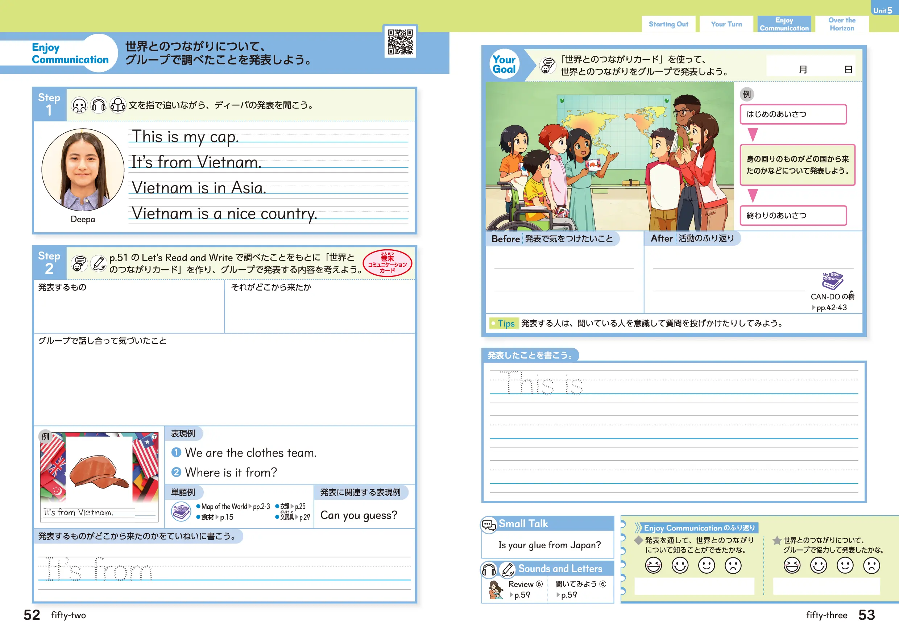
Task: Click the headphones icon beside Sounds and Letters
Action: [x=489, y=570]
